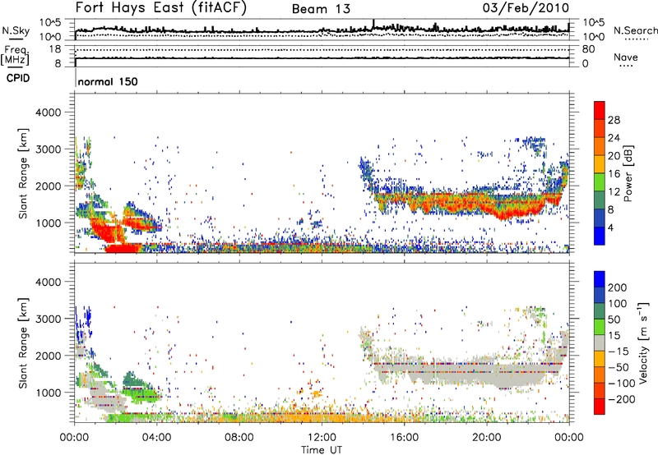
Task: Click the "18" frequency tick label
Action: (x=55, y=49)
